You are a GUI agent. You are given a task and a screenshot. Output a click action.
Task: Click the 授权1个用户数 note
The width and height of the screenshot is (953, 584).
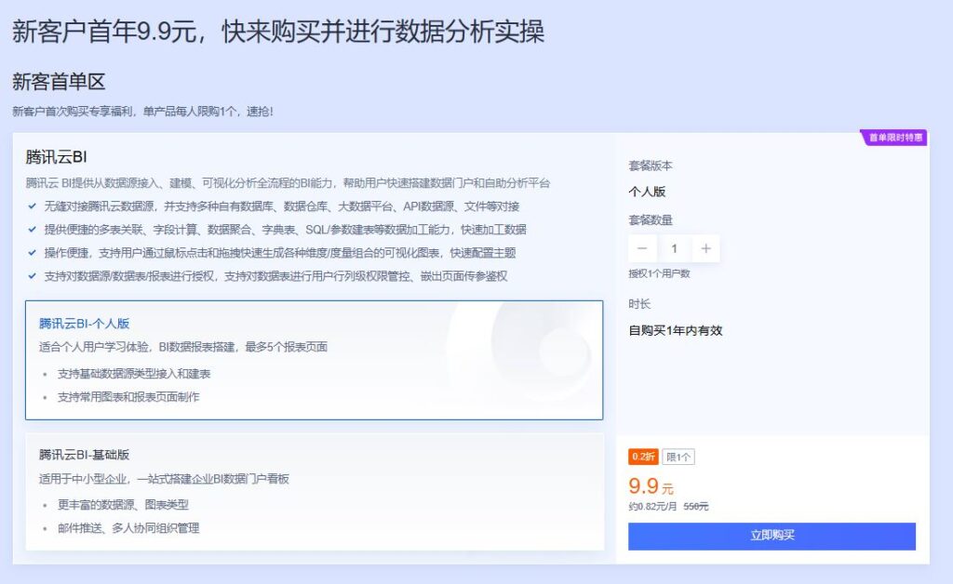(660, 273)
